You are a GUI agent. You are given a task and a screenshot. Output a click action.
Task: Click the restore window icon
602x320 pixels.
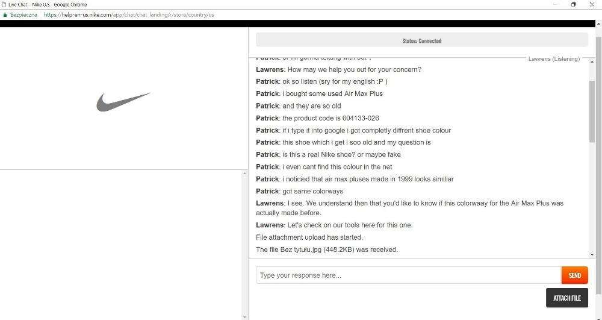(573, 5)
